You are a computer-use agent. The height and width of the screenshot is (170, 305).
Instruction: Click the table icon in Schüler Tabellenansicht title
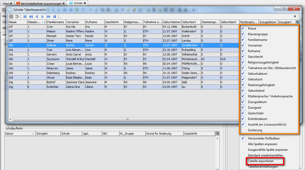tap(10, 10)
